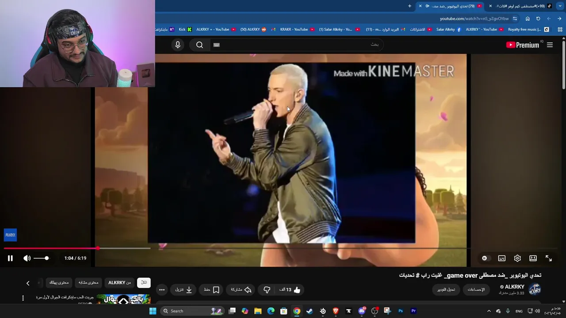Open the Kick bookmark
The image size is (566, 318).
click(x=185, y=30)
